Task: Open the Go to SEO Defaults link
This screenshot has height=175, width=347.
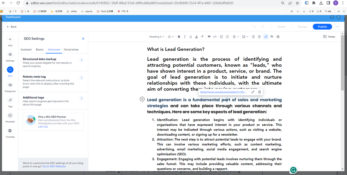Action: pyautogui.click(x=54, y=167)
